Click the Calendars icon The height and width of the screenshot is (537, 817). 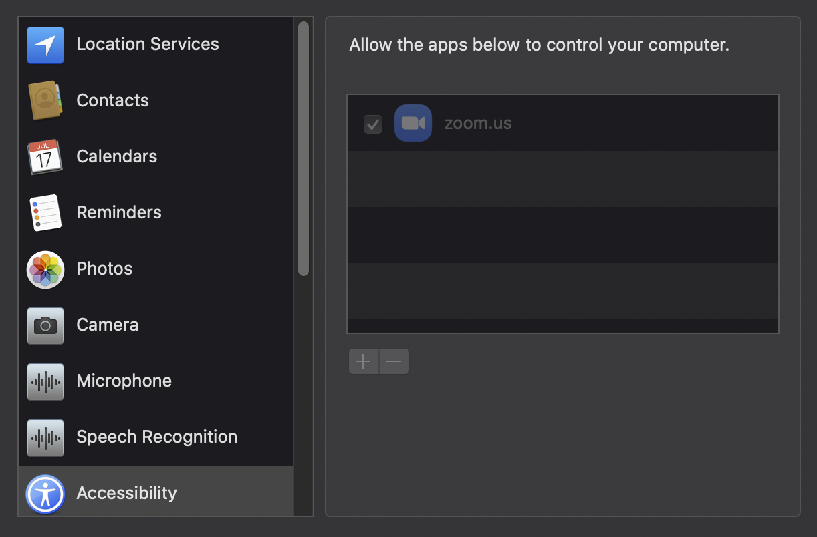click(x=45, y=157)
